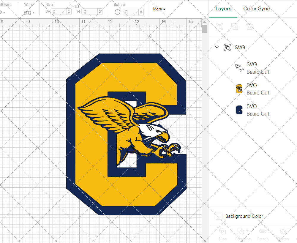This screenshot has height=243, width=297.
Task: Switch to the Layers tab
Action: pos(223,9)
